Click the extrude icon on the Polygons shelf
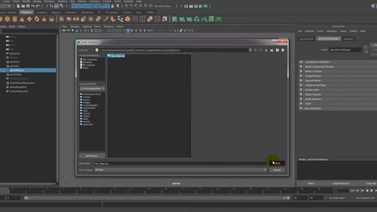 [x=98, y=19]
